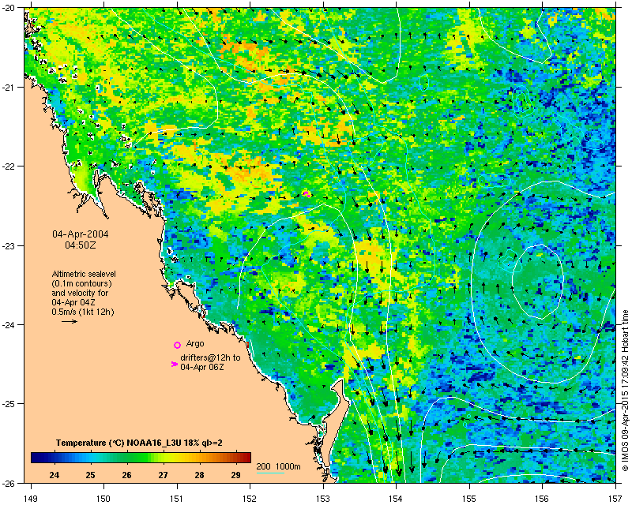Screen dimensions: 632x505
Task: Click the '(0.1m contours)' text
Action: coord(81,283)
